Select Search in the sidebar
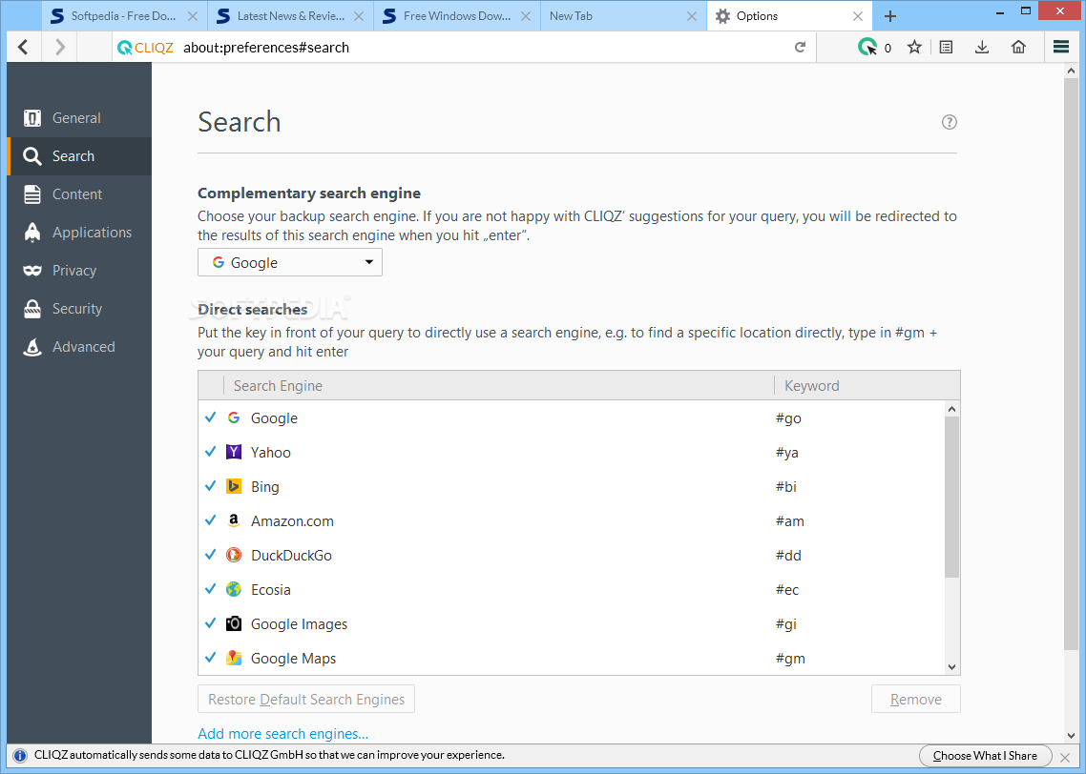Screen dimensions: 1086x774 pos(79,156)
